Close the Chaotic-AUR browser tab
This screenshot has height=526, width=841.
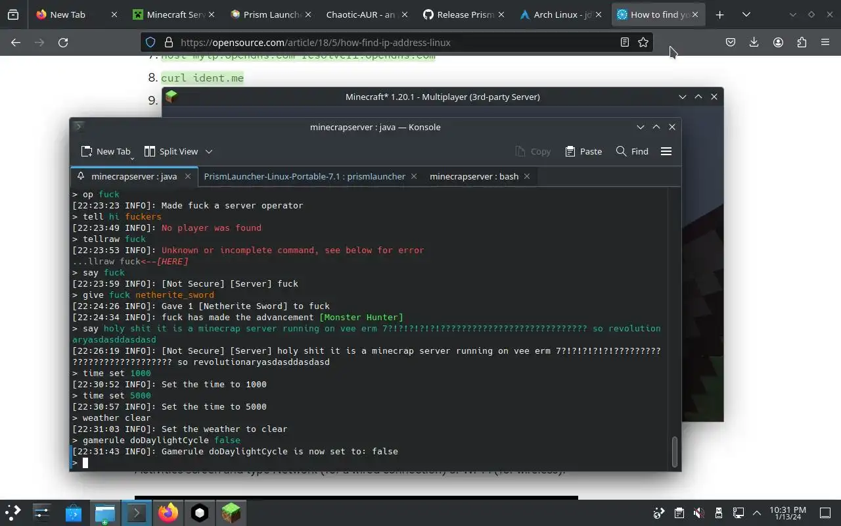coord(404,14)
